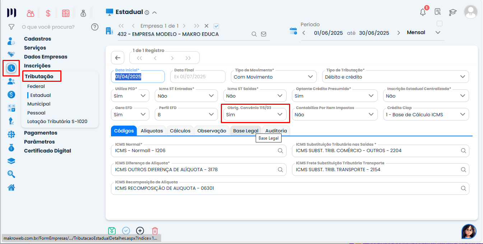Click the green save icon
483x244 pixels.
click(112, 231)
